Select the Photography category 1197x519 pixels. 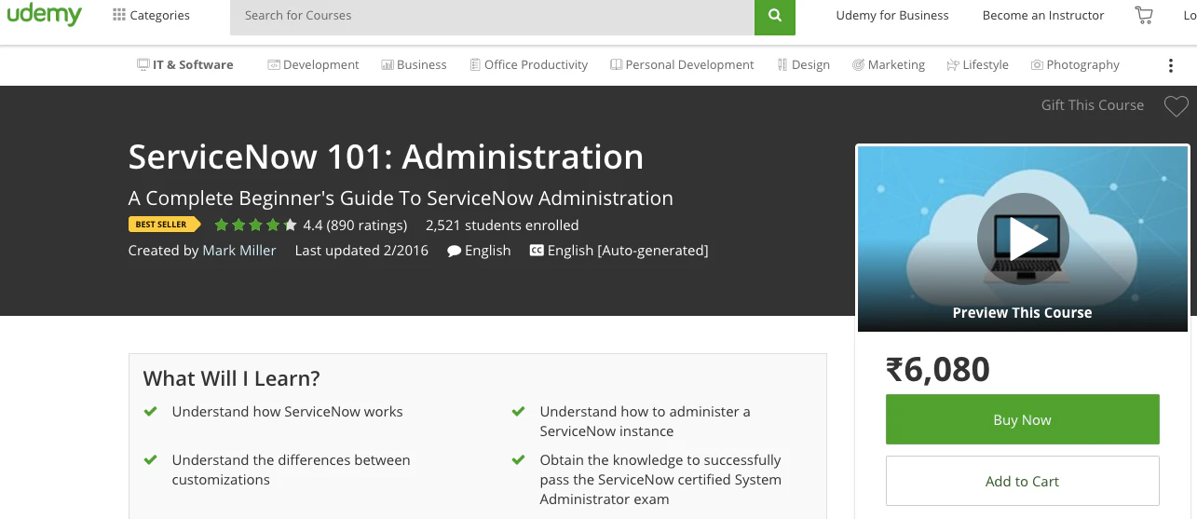(x=1075, y=64)
